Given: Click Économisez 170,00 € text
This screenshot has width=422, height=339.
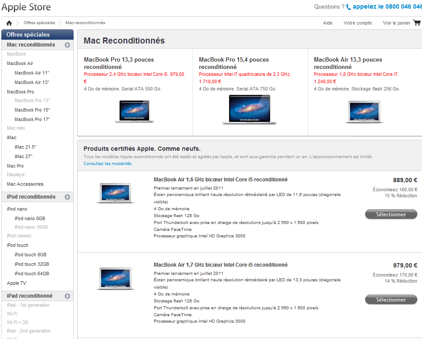Looking at the screenshot, I should 395,275.
